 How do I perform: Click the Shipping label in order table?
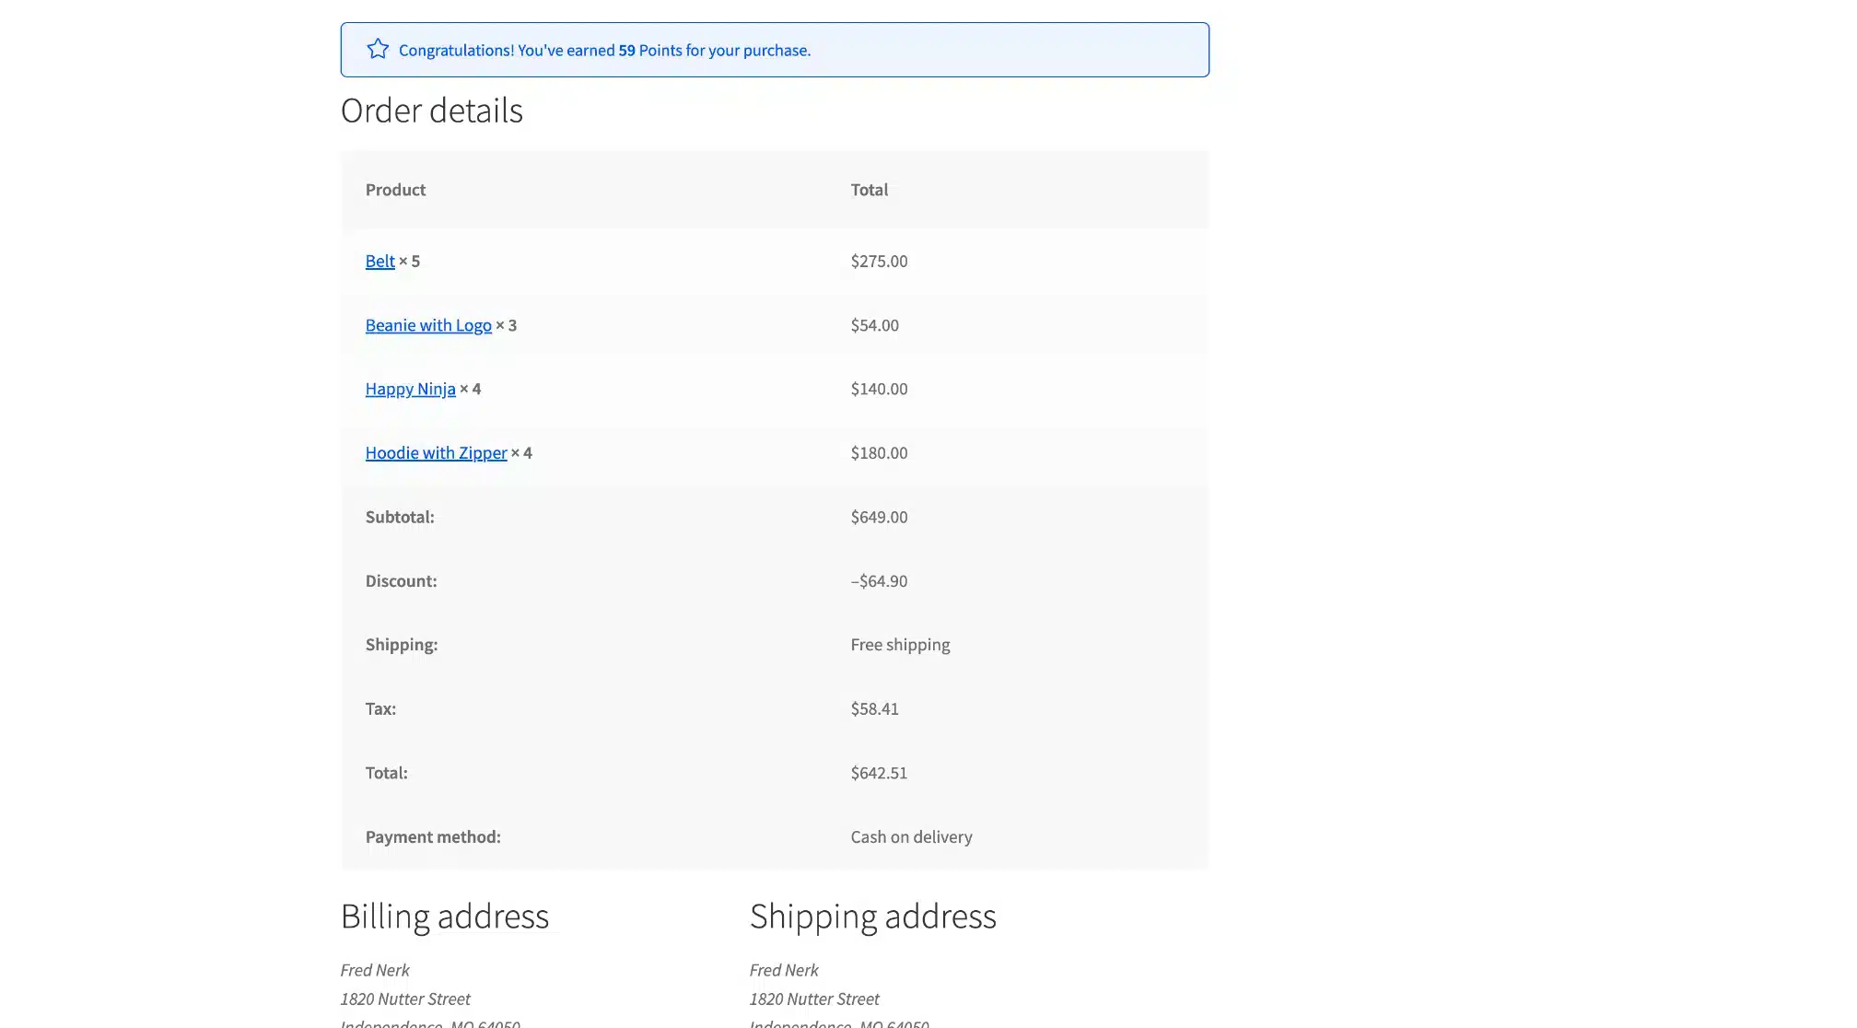coord(402,645)
